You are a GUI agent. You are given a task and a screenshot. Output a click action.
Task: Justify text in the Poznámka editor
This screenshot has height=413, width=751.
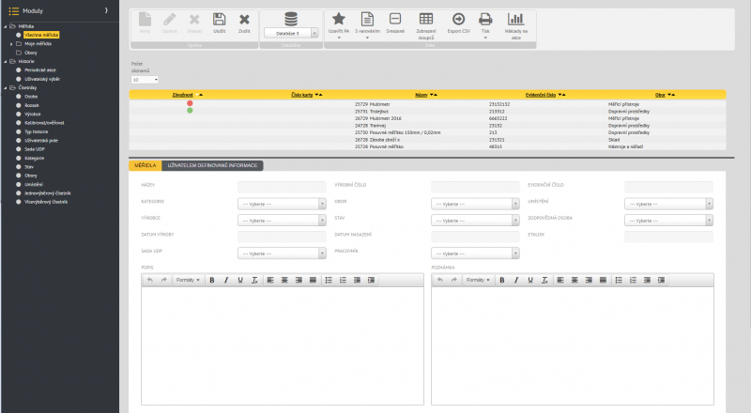click(x=603, y=280)
